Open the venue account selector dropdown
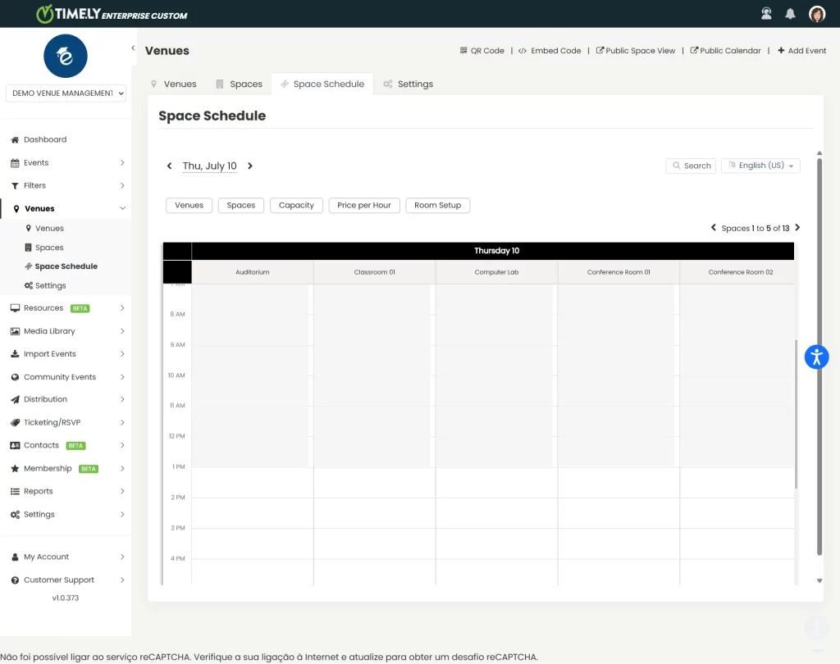The height and width of the screenshot is (664, 840). 66,93
